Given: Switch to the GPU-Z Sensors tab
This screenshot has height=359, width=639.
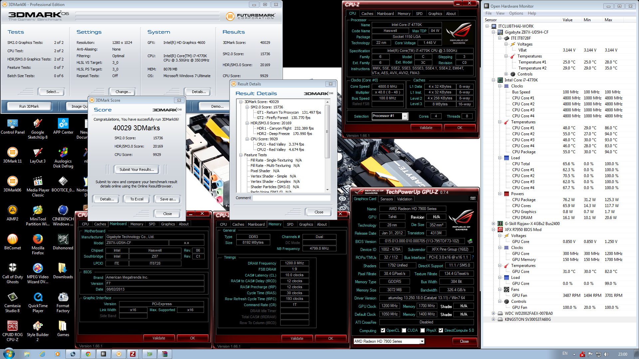Looking at the screenshot, I should [386, 199].
